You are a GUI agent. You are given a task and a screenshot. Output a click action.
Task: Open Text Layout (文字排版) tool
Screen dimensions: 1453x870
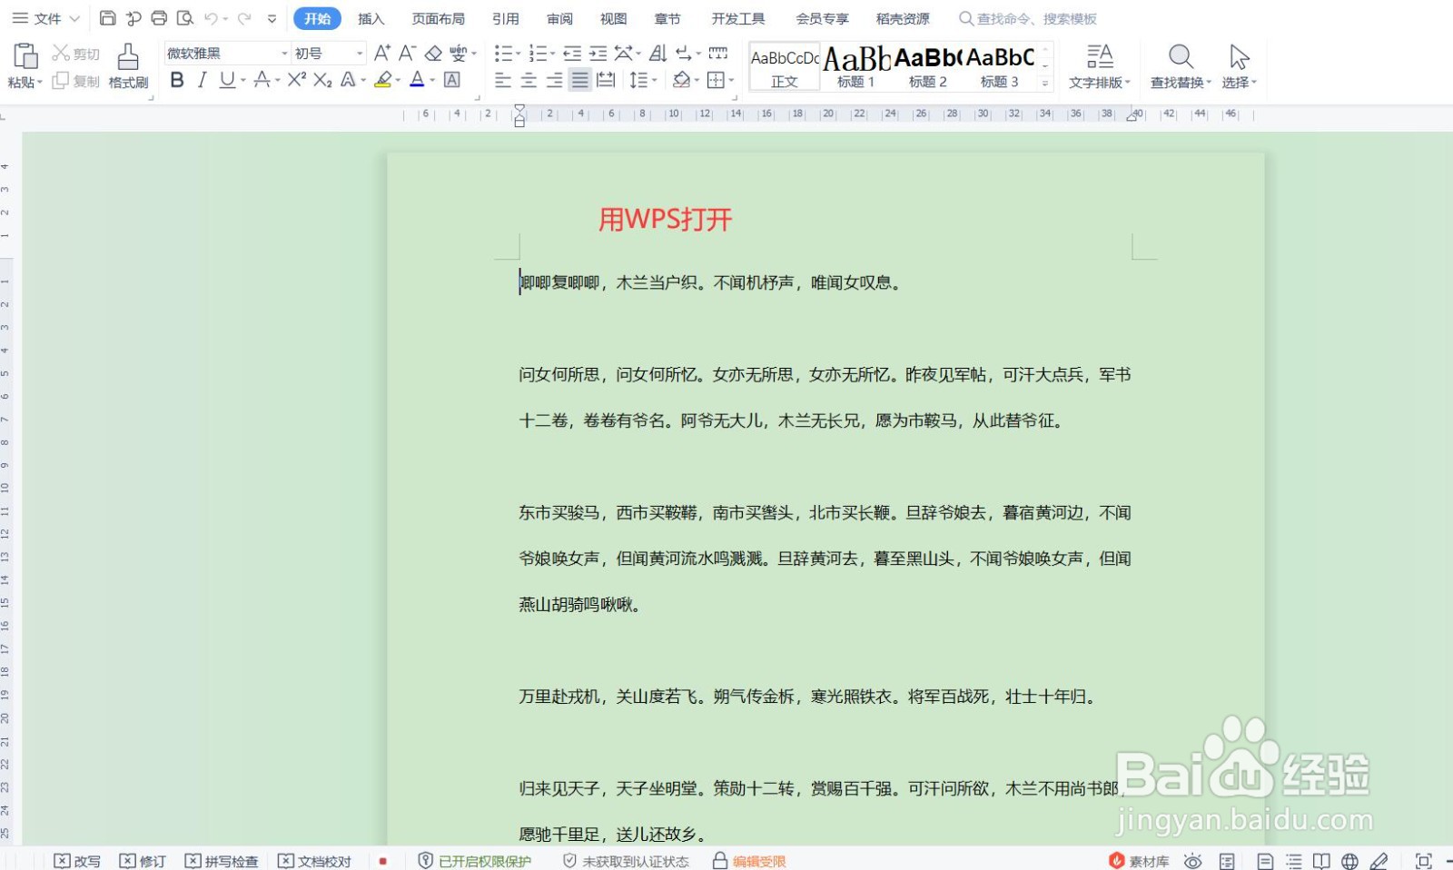tap(1100, 66)
